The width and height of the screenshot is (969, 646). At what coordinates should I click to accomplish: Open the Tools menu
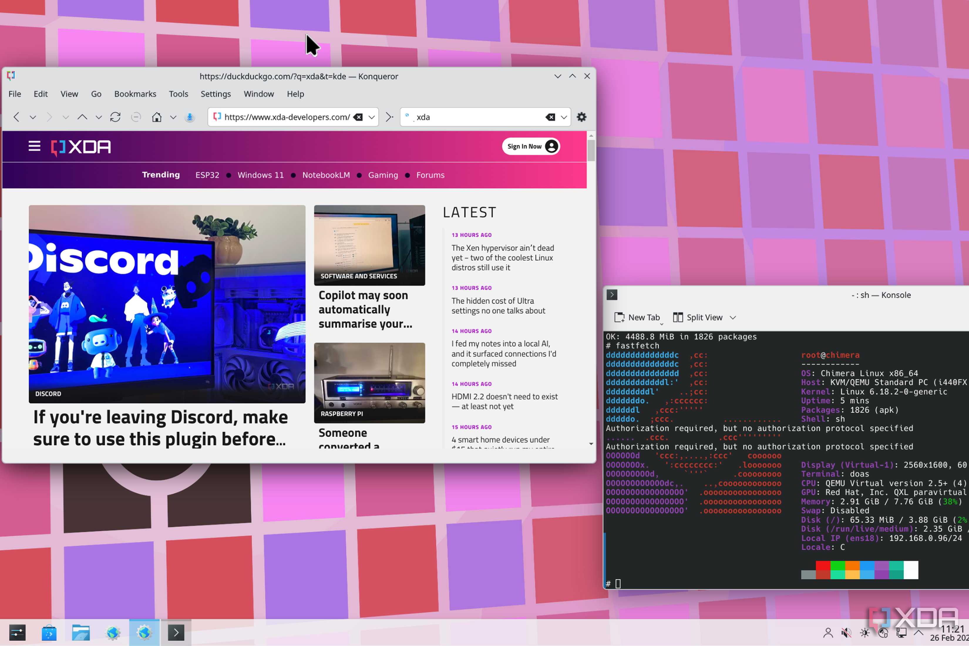point(179,94)
